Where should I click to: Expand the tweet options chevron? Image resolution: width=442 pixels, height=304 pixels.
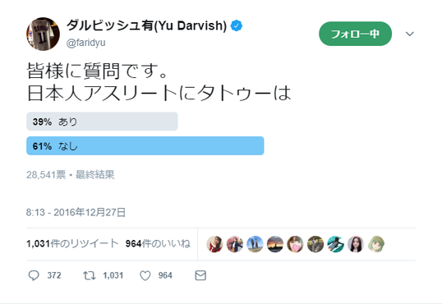410,34
